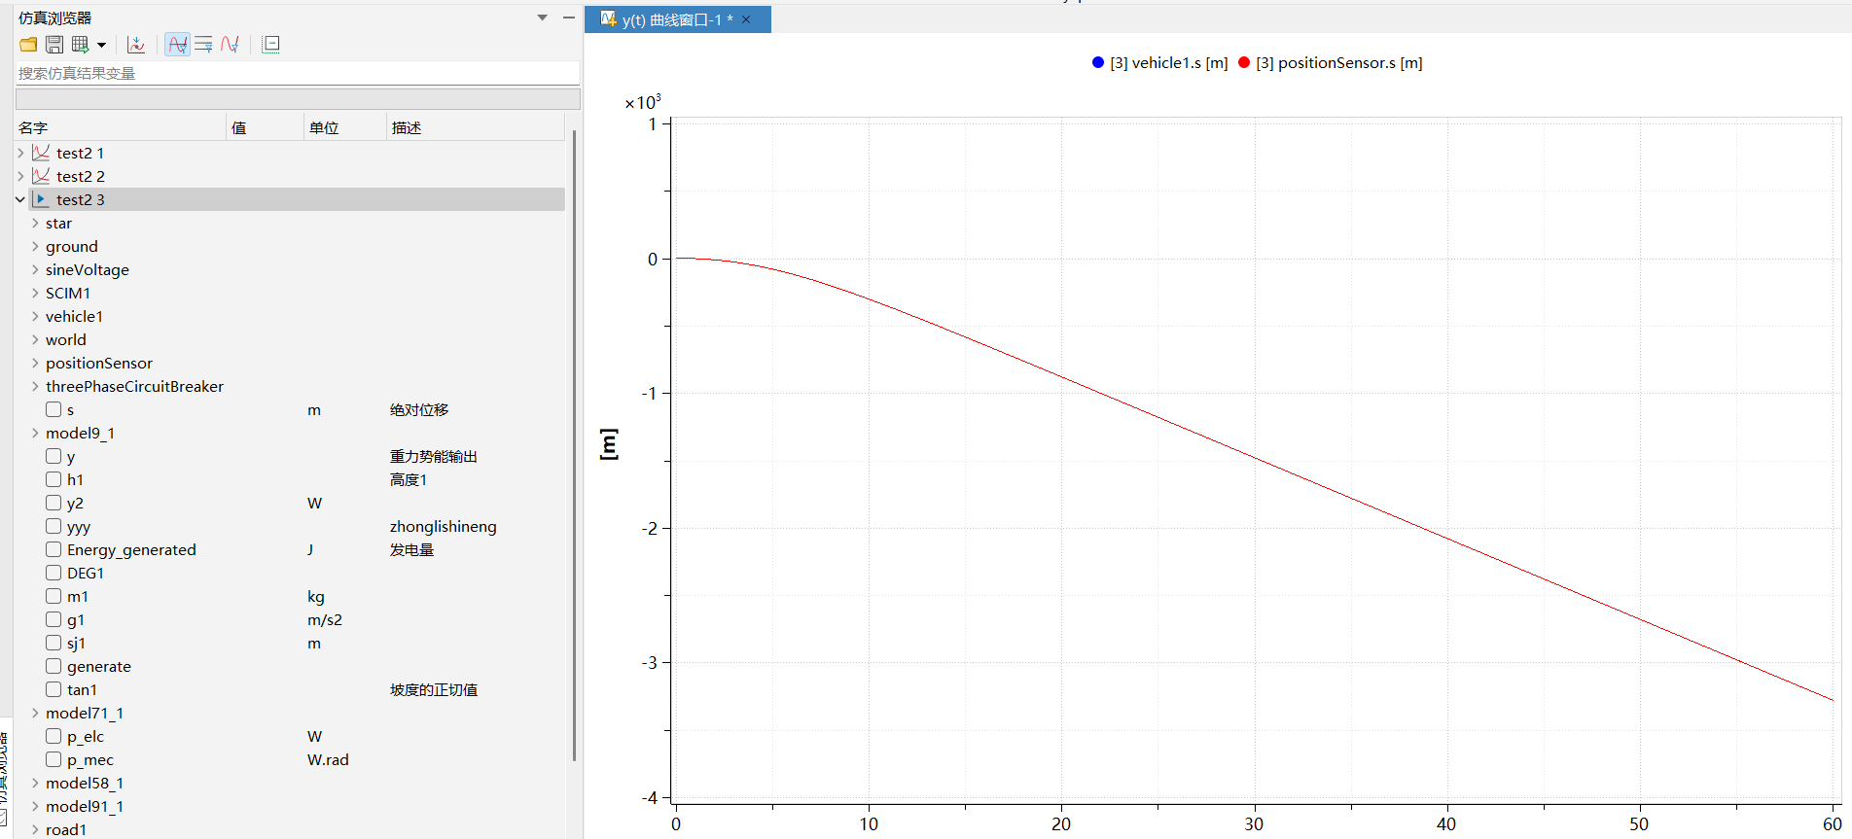Check the sj1 variable checkbox
The height and width of the screenshot is (839, 1852).
click(x=53, y=643)
